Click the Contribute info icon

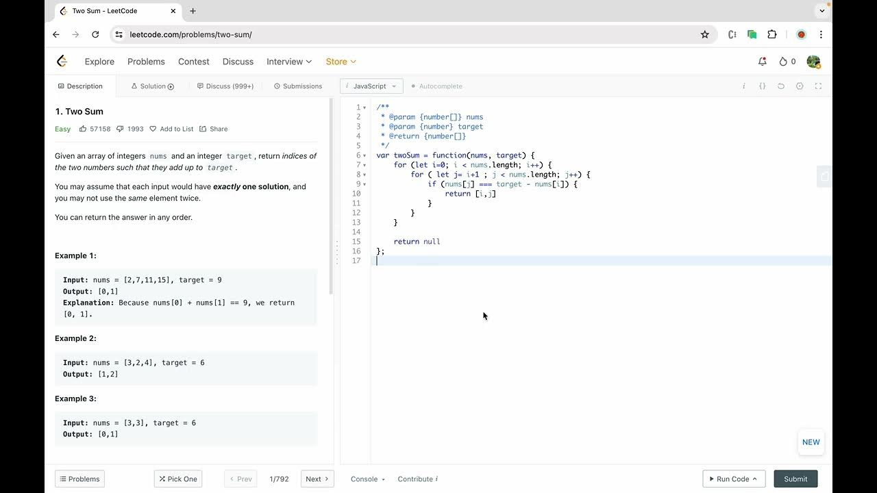(x=436, y=479)
